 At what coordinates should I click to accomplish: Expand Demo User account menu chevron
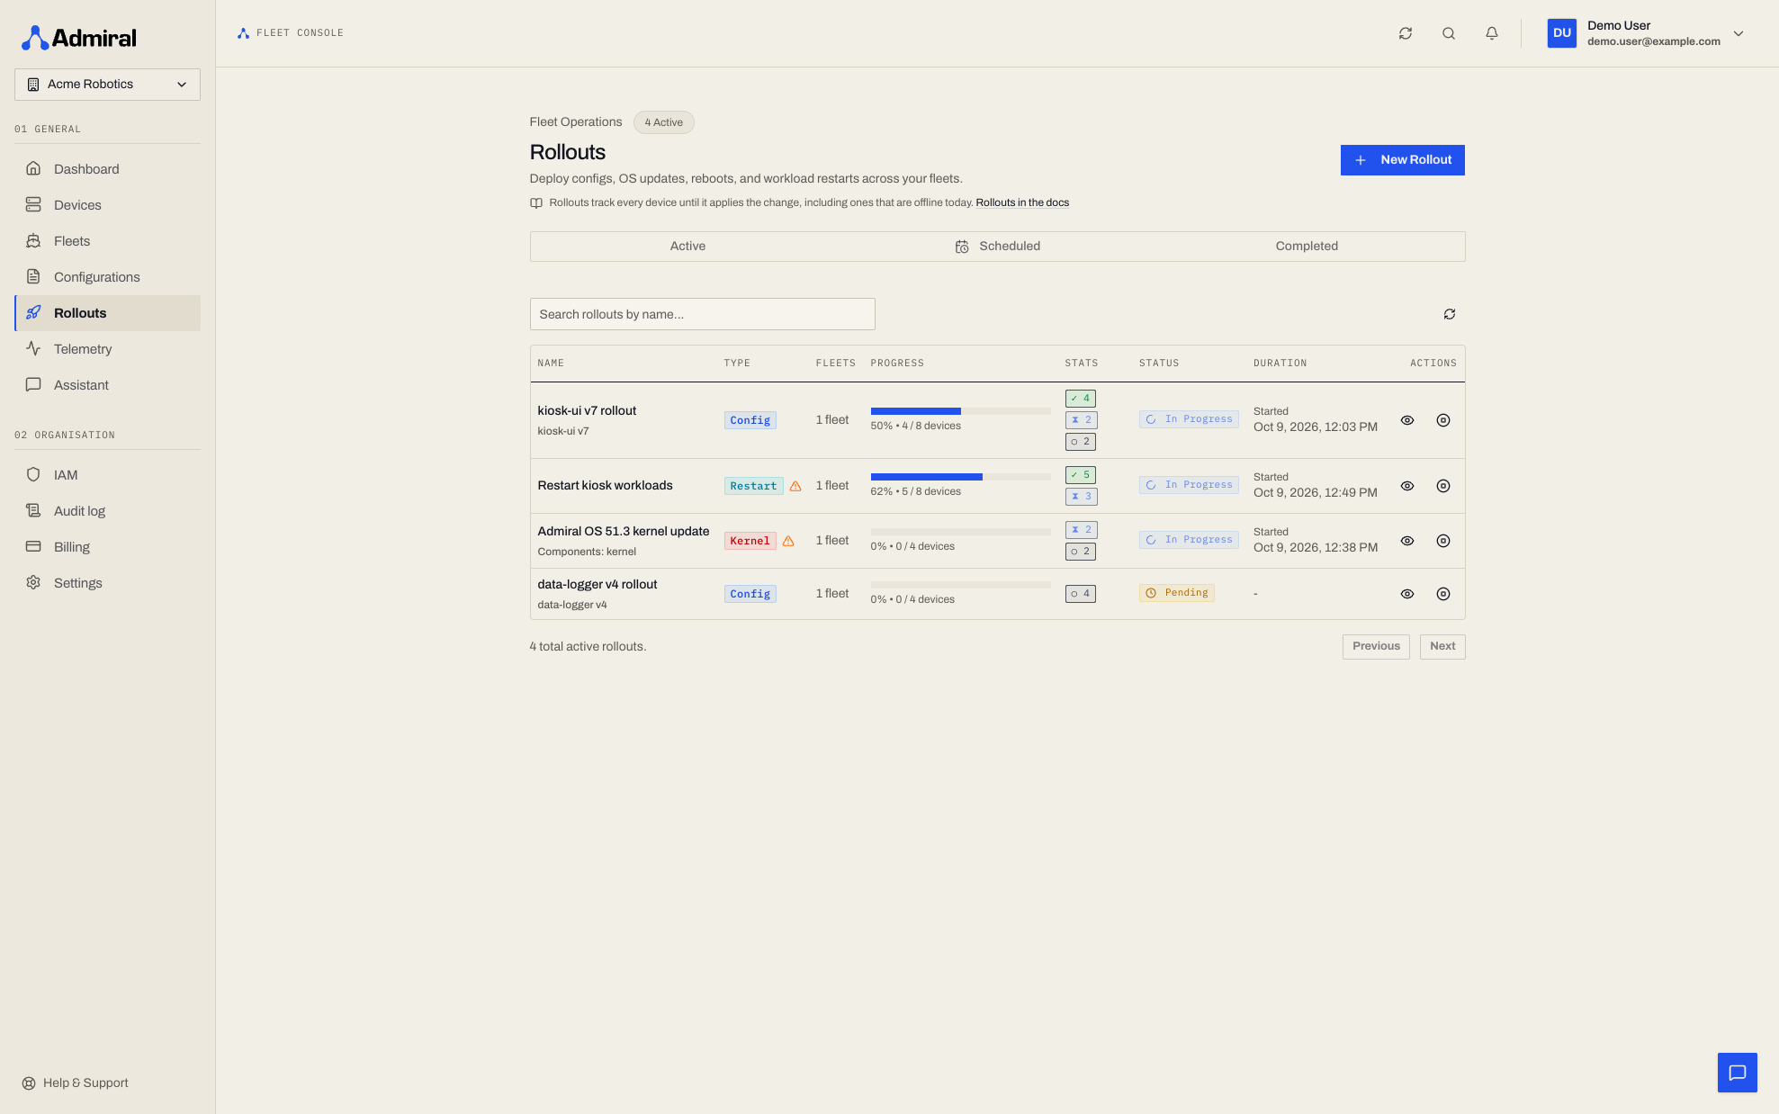(1739, 33)
